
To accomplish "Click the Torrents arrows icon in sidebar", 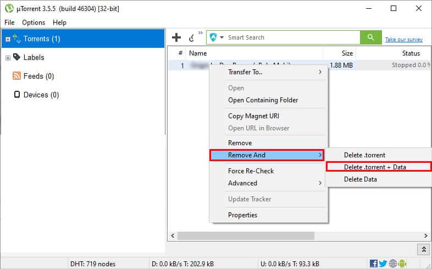I will click(16, 39).
